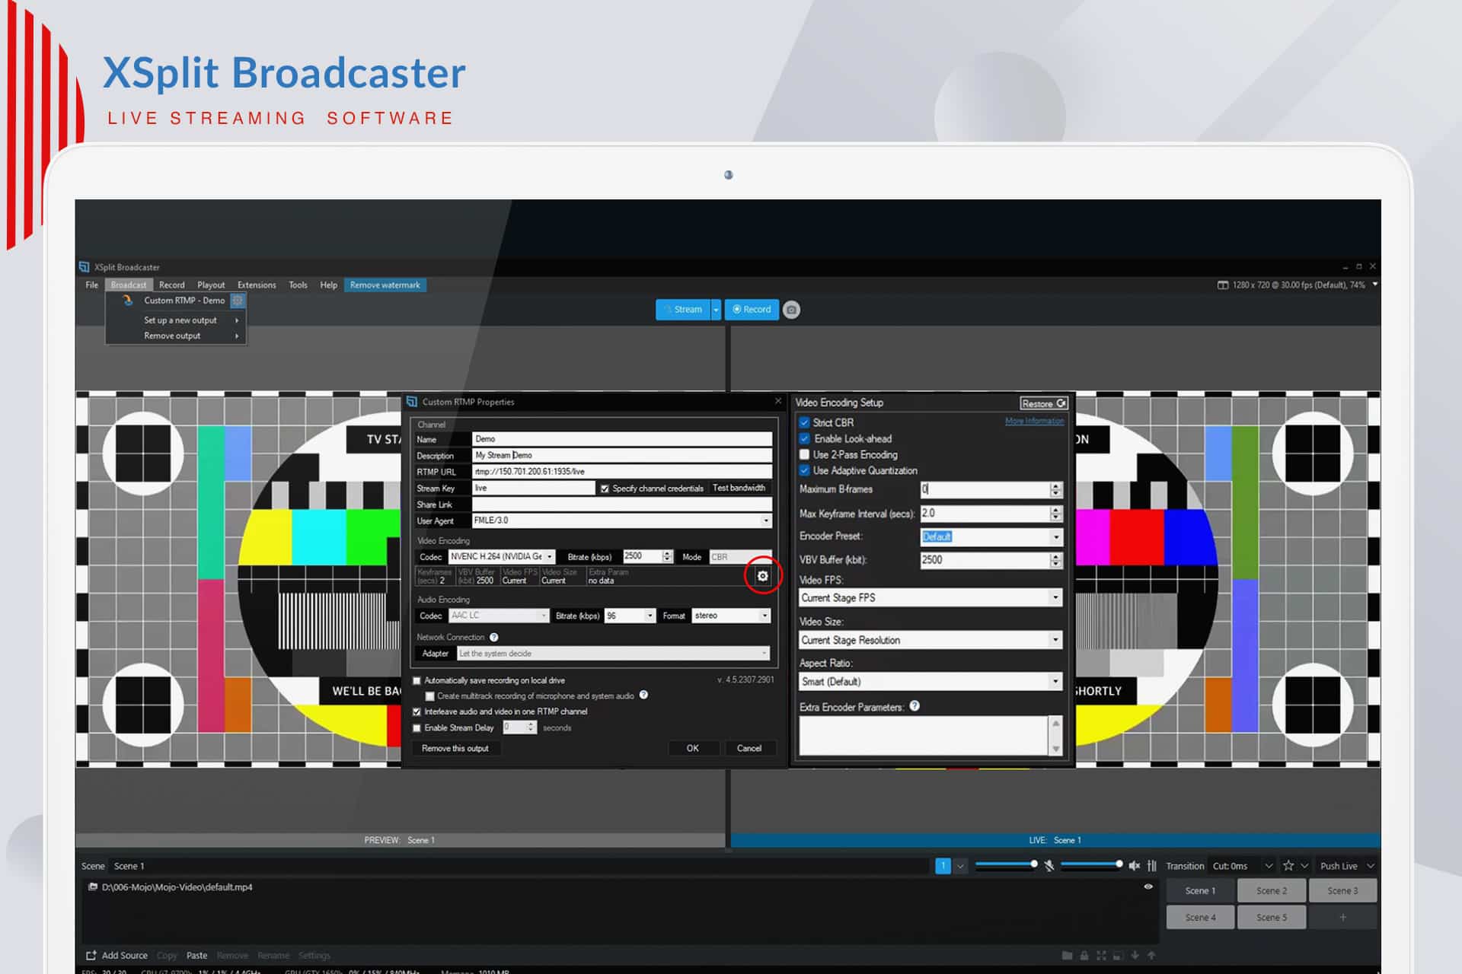Click the star icon beside transition
Screen dimensions: 1462x974
tap(1288, 866)
